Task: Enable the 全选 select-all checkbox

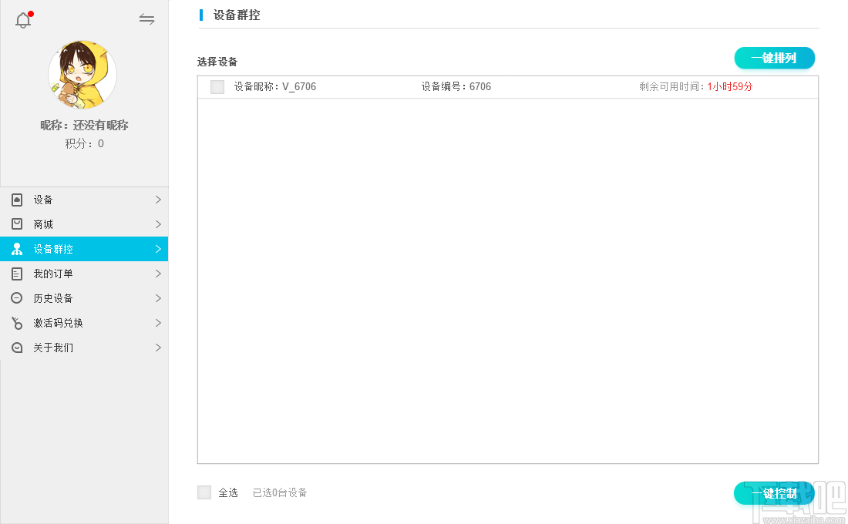Action: pos(204,492)
